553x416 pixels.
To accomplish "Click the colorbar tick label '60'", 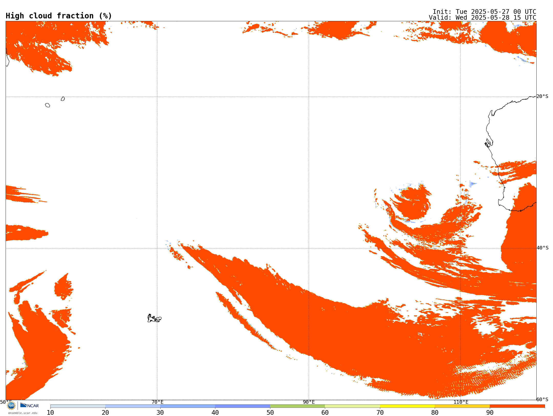I will [325, 412].
